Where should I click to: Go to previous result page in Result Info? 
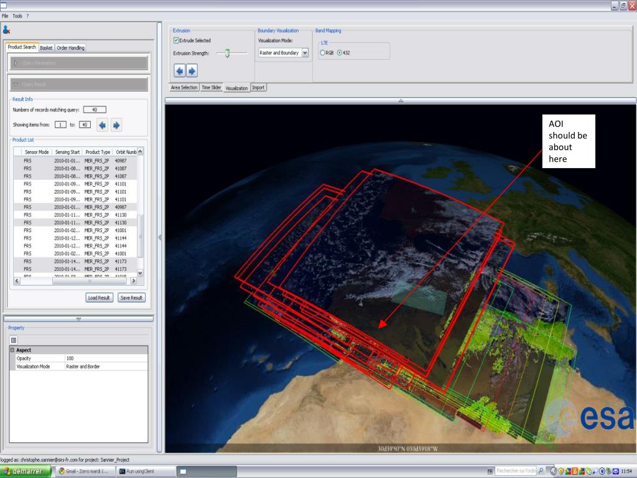[x=103, y=125]
